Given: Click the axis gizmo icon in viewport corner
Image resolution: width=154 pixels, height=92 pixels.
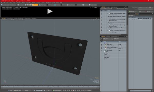Looking at the screenshot, I should point(5,81).
